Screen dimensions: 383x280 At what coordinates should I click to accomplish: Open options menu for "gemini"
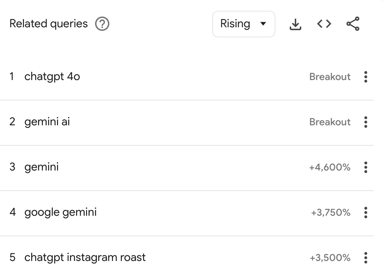(365, 167)
